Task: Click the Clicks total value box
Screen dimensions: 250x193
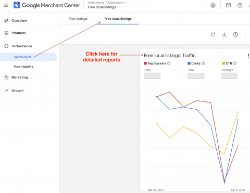Action: [196, 75]
